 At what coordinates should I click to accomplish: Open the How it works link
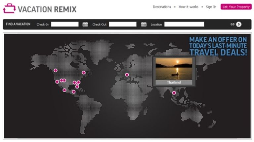(x=189, y=7)
